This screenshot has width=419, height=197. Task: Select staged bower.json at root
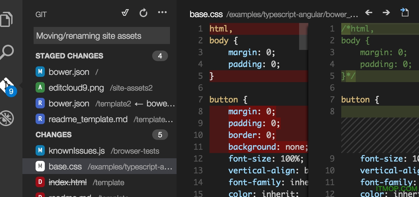point(69,72)
